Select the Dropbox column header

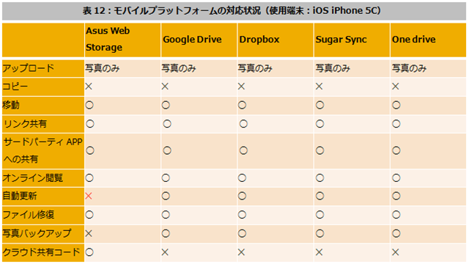click(x=276, y=40)
